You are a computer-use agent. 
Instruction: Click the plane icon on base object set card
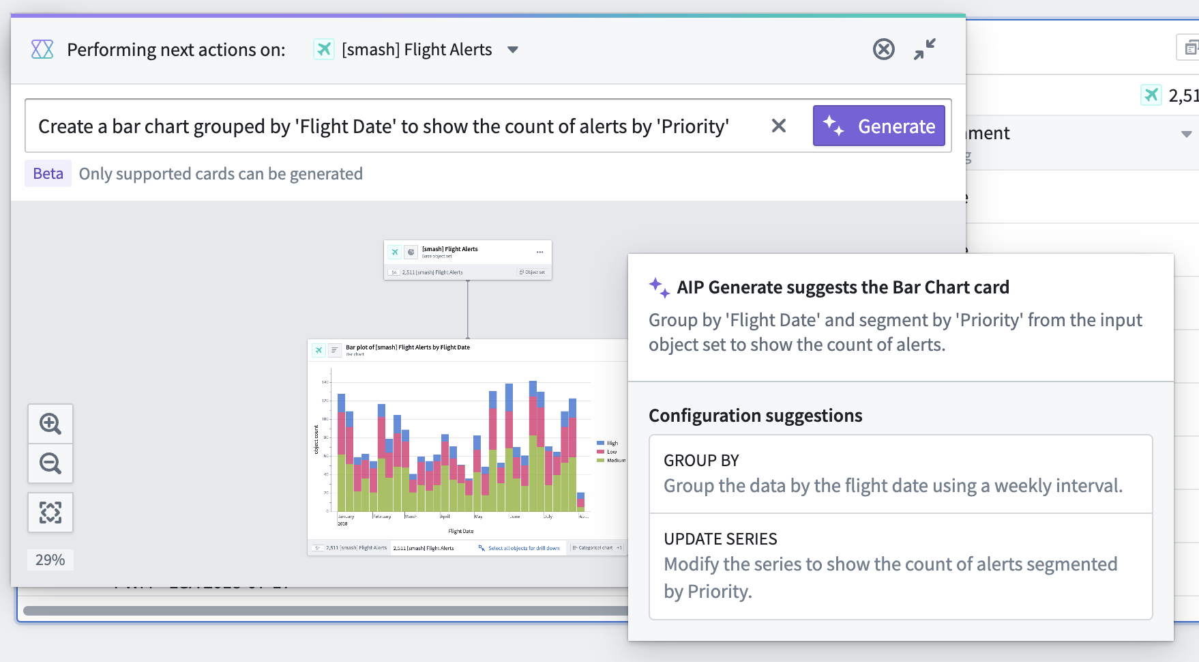[395, 252]
